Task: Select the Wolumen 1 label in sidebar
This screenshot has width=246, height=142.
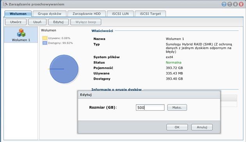Action: pos(21,40)
